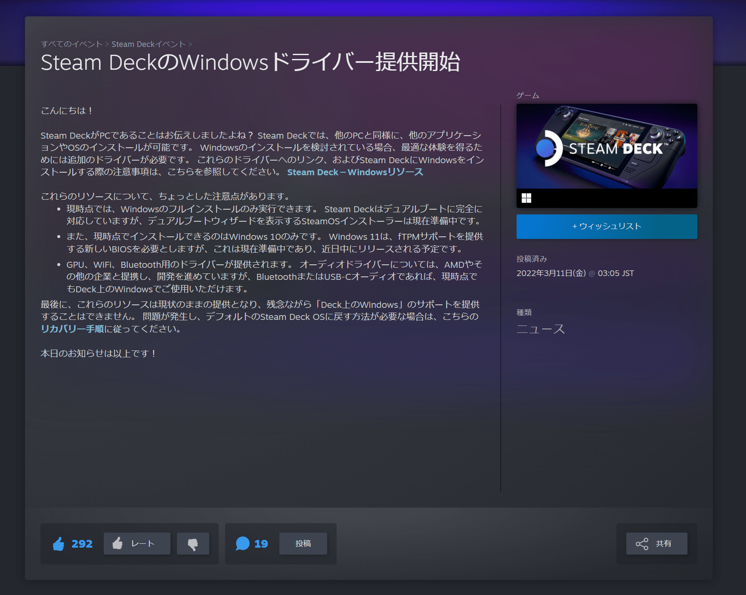Image resolution: width=746 pixels, height=595 pixels.
Task: Open the Steam Deck game capsule image
Action: [607, 146]
